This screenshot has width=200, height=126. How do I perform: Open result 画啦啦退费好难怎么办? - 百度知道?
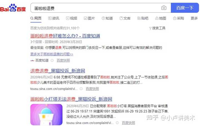tap(65, 36)
